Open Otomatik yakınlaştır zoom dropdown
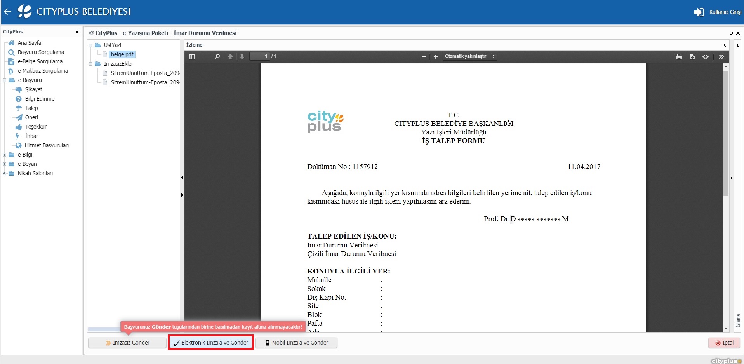The height and width of the screenshot is (364, 744). coord(470,56)
